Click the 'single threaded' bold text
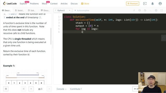The width and height of the screenshot is (166, 93). click(23, 39)
